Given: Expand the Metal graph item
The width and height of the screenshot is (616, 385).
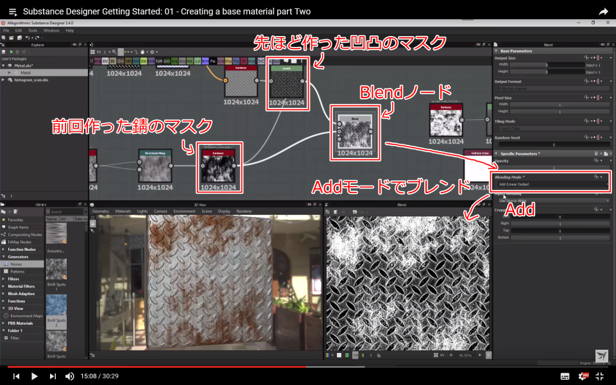Looking at the screenshot, I should [9, 73].
